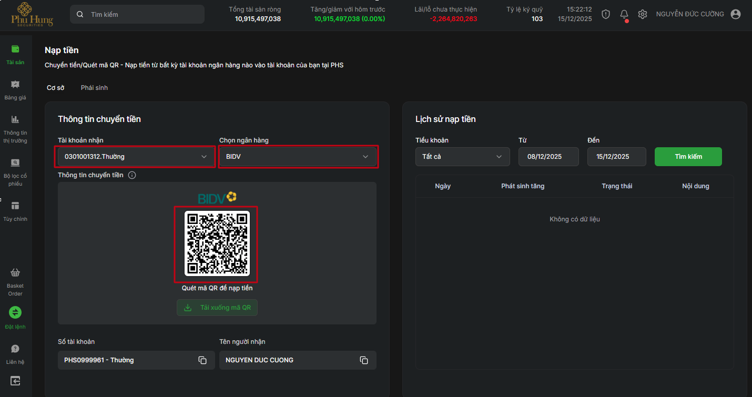Select the Cơ sở tab

55,88
